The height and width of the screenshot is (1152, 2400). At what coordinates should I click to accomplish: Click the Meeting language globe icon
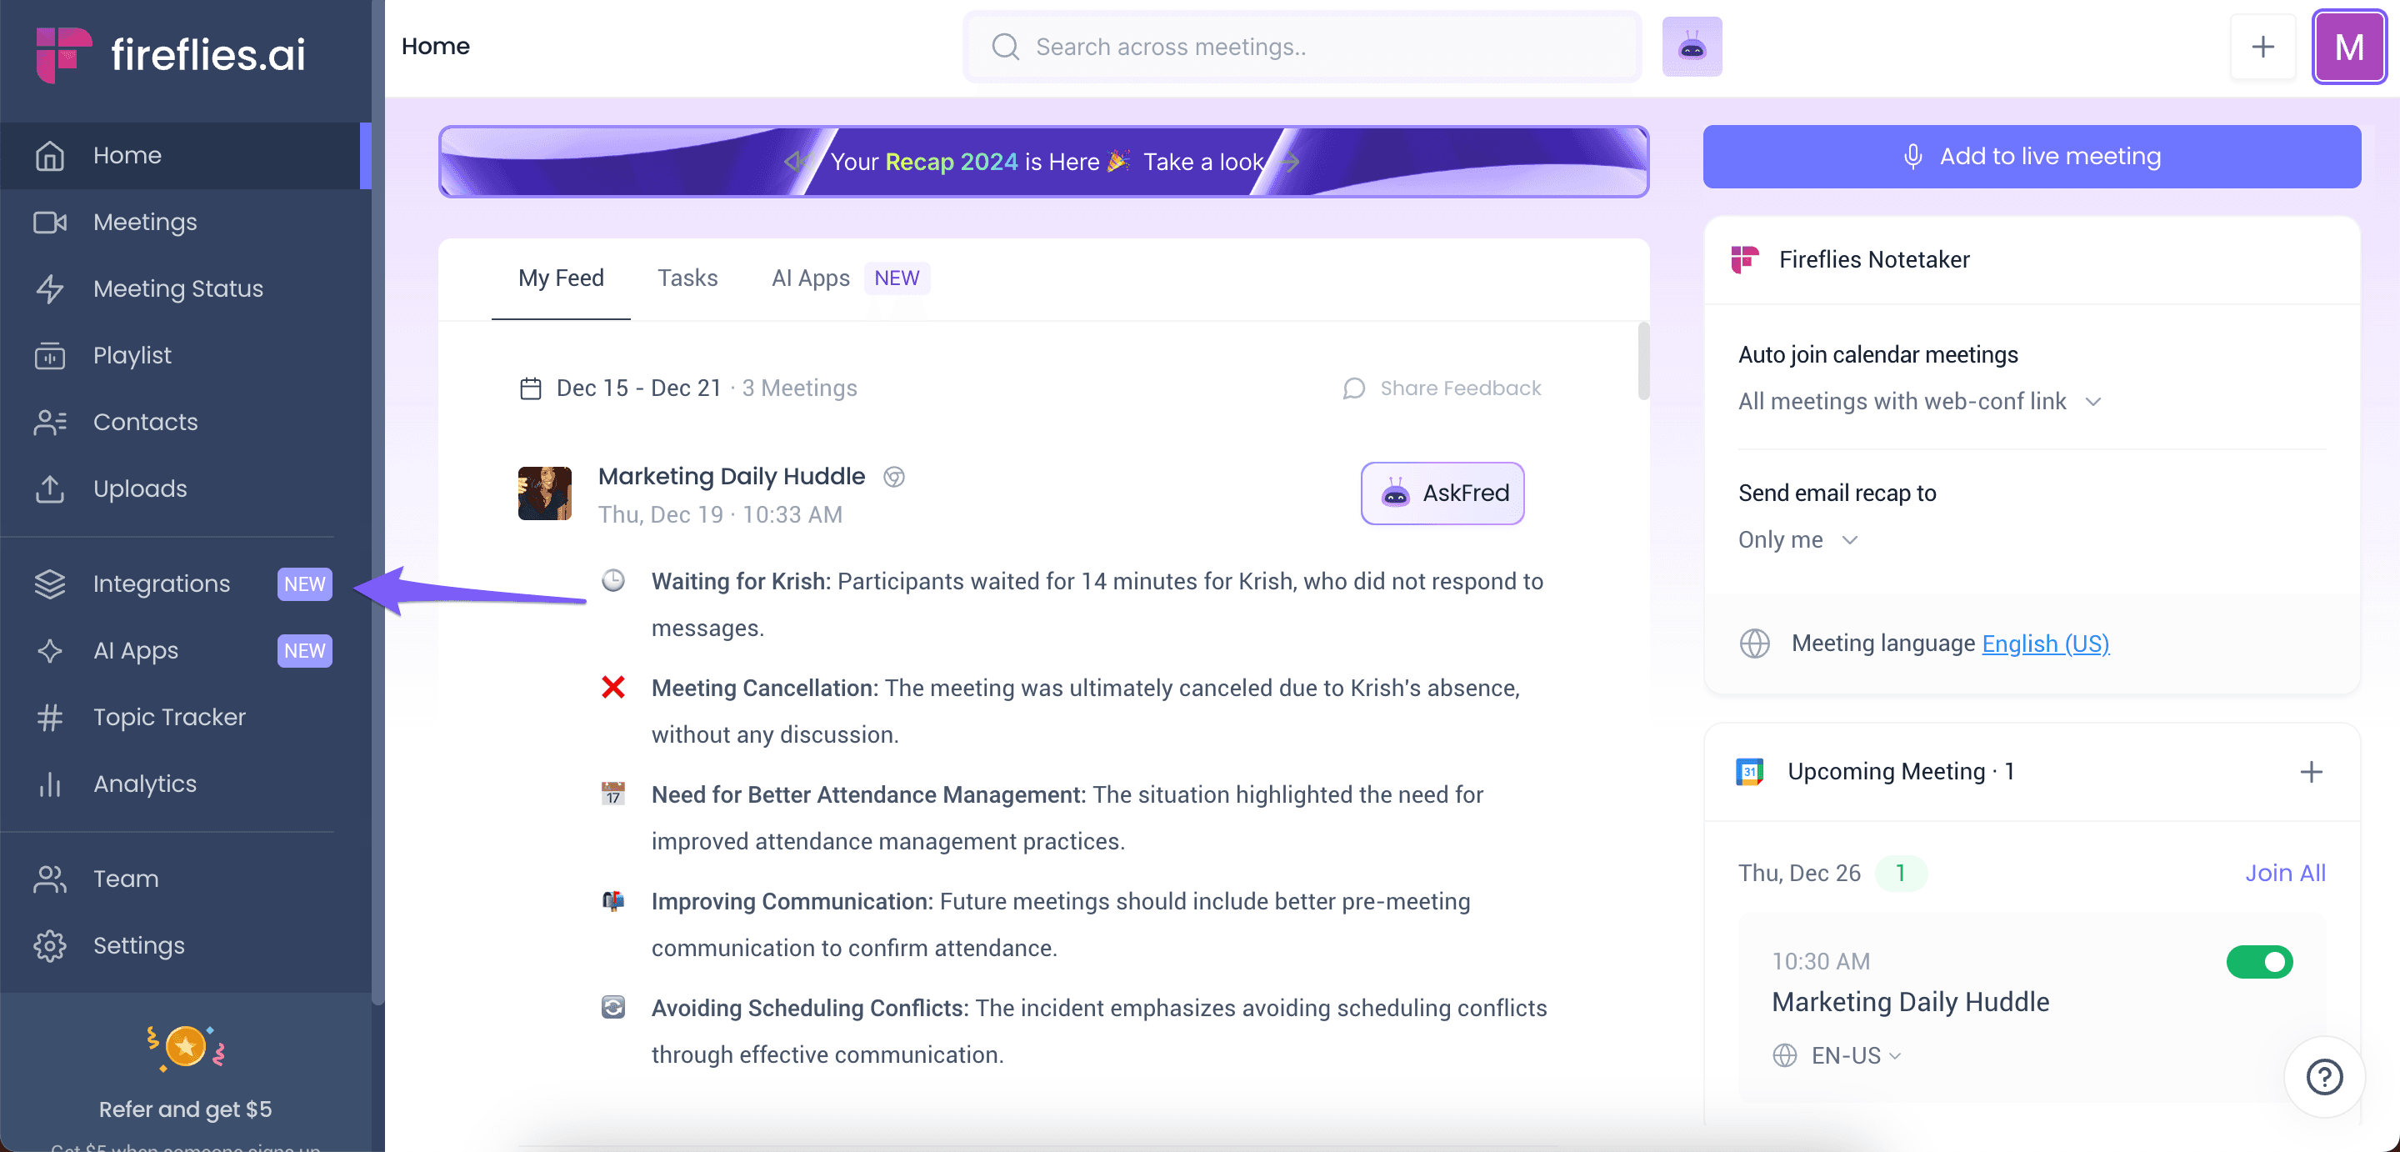pos(1754,644)
